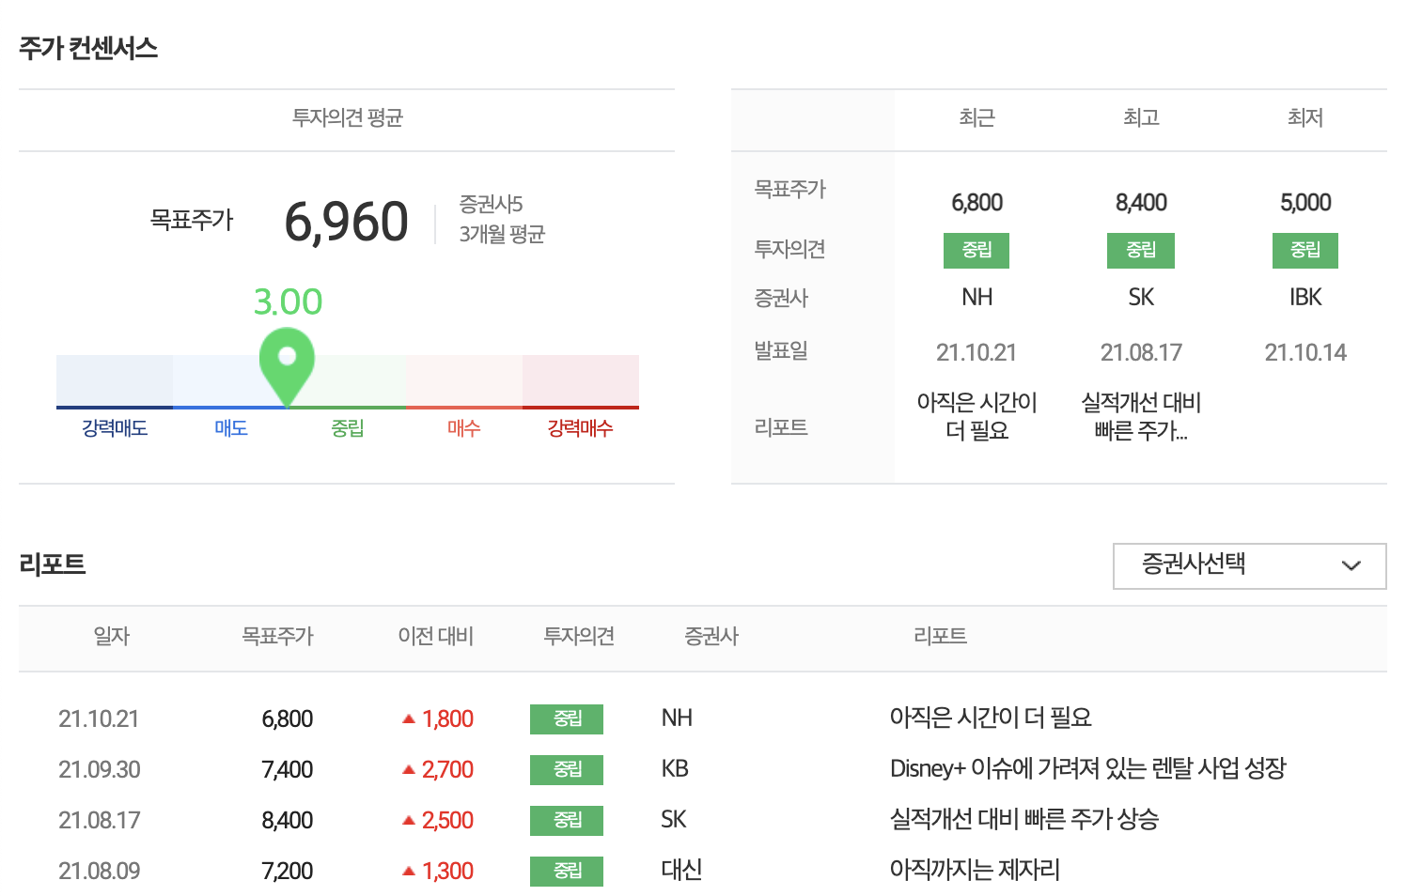Click target price 7,400 in the KB row
This screenshot has height=896, width=1406.
pos(288,770)
